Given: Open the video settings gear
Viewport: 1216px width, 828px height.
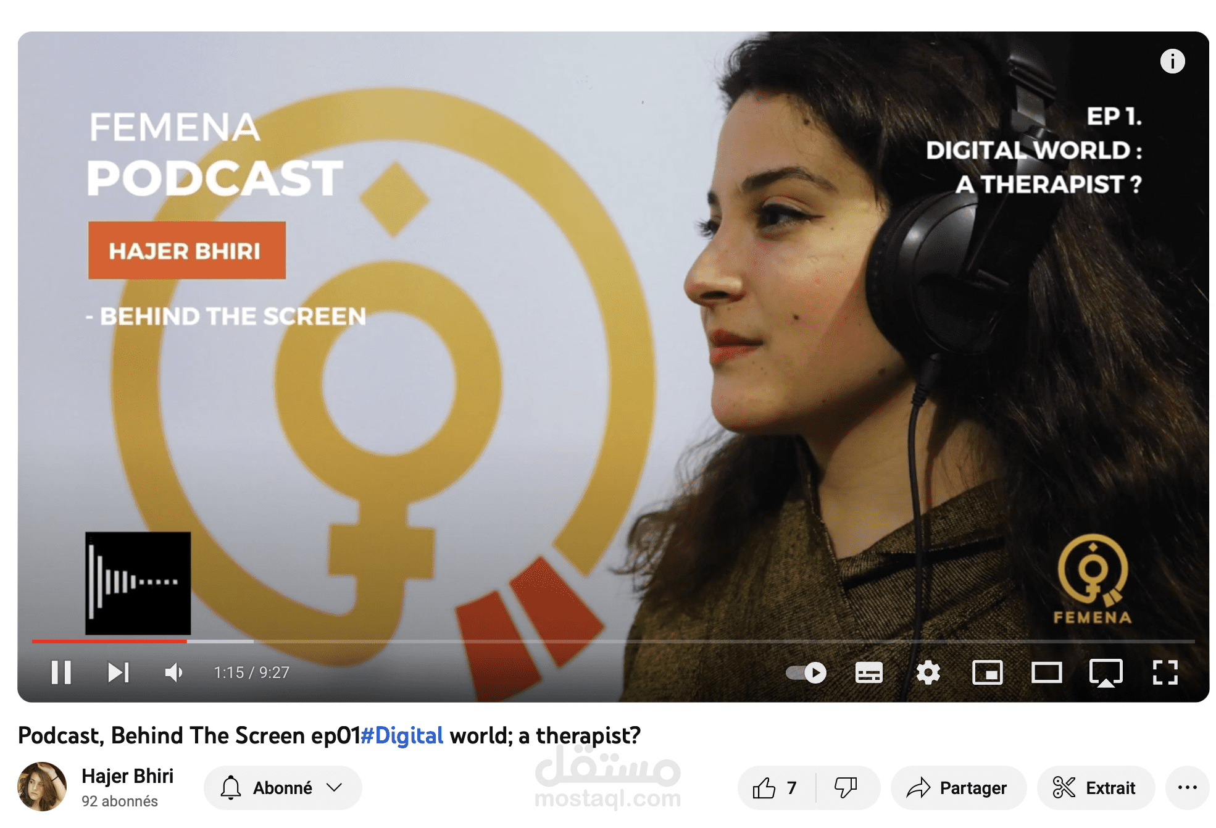Looking at the screenshot, I should point(928,672).
